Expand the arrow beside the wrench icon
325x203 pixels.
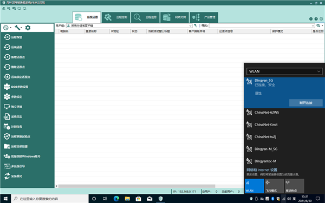coord(21,28)
